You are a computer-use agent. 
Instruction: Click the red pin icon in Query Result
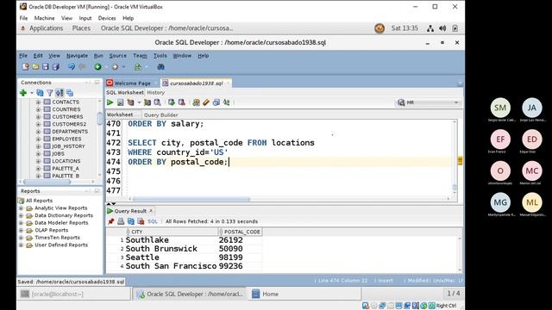pyautogui.click(x=111, y=221)
